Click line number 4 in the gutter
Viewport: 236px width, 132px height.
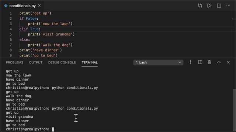pyautogui.click(x=11, y=29)
